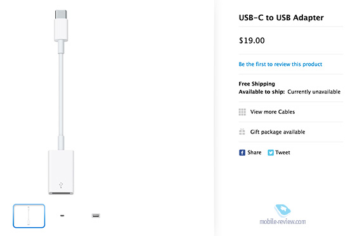
Task: Open the View more Cables link
Action: (x=273, y=112)
